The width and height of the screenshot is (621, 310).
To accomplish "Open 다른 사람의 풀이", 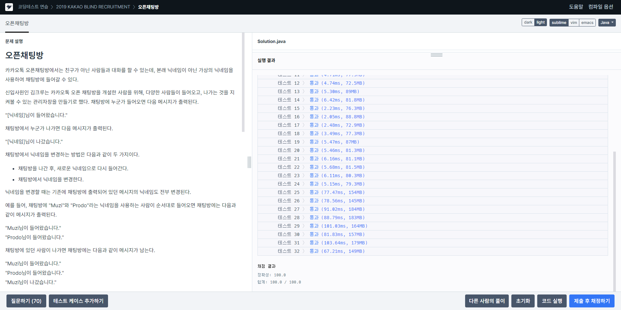I will point(487,301).
